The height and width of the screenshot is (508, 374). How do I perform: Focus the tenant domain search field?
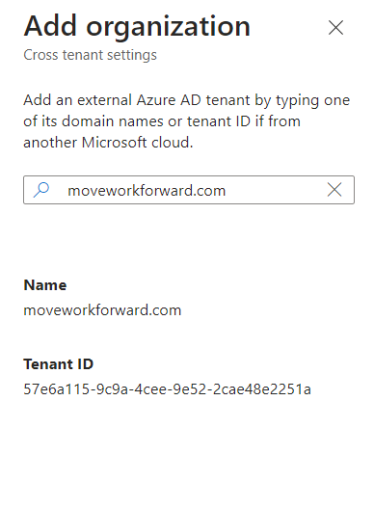point(189,190)
